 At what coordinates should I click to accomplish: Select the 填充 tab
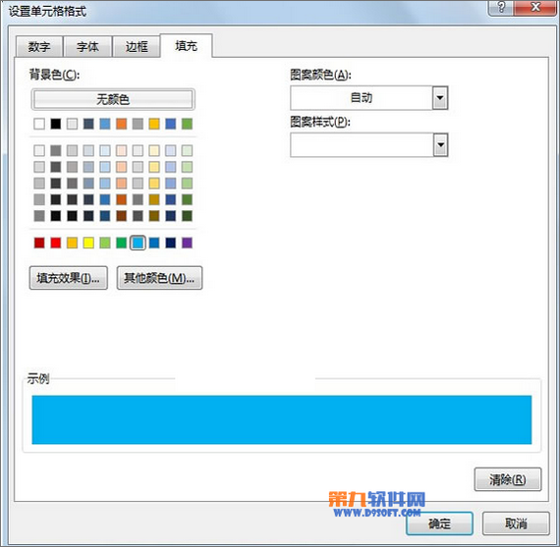[x=186, y=46]
